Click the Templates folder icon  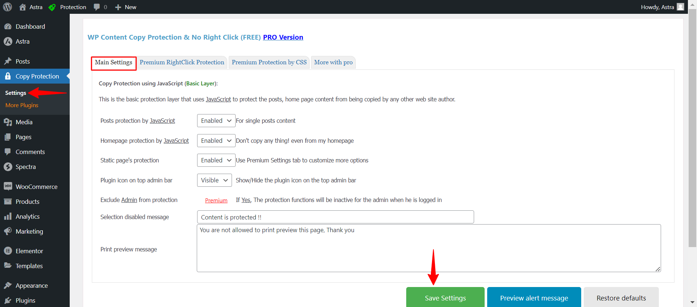(x=8, y=266)
